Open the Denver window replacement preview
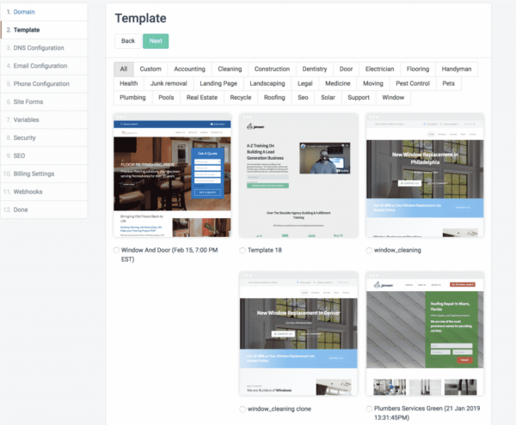 (x=298, y=334)
